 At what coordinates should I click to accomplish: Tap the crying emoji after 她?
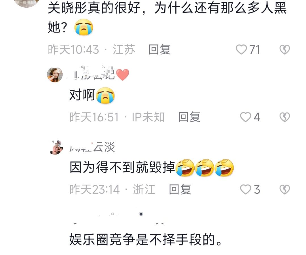click(x=84, y=27)
